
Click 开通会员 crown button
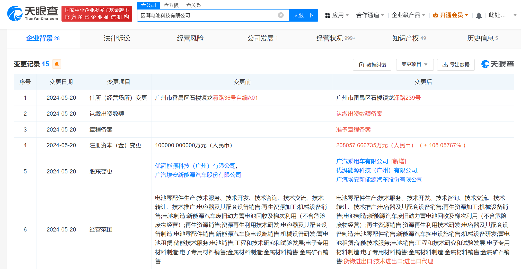tap(450, 15)
